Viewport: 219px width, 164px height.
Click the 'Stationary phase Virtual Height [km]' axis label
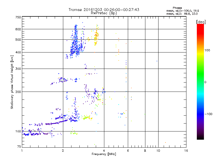pos(12,82)
